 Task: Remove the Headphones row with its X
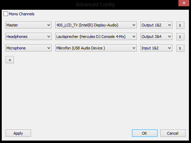(x=180, y=37)
